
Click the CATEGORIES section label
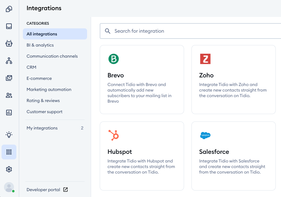38,23
